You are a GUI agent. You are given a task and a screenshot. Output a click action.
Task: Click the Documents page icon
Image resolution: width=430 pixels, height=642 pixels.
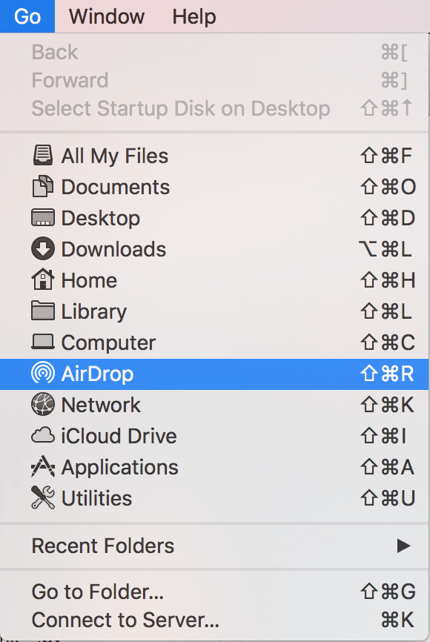[42, 188]
